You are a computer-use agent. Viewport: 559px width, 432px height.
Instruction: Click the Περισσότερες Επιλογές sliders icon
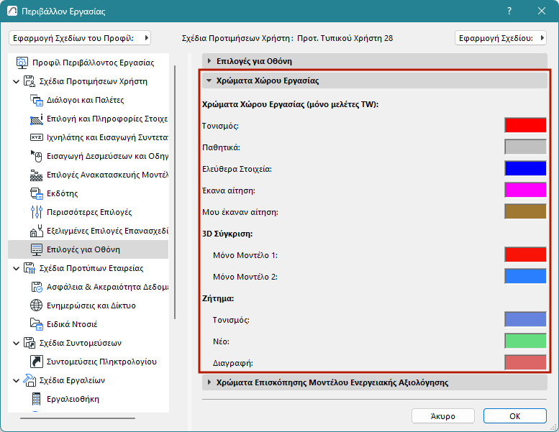click(37, 212)
